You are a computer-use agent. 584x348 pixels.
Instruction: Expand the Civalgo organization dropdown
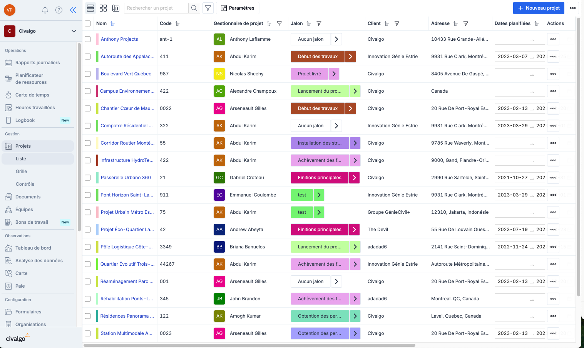(x=74, y=31)
